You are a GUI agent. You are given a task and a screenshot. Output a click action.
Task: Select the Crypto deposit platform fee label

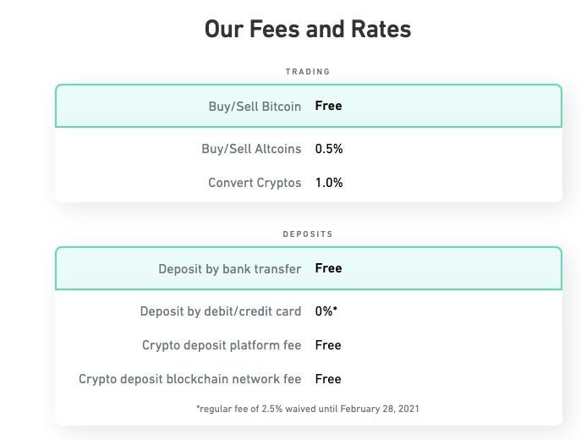pos(222,345)
